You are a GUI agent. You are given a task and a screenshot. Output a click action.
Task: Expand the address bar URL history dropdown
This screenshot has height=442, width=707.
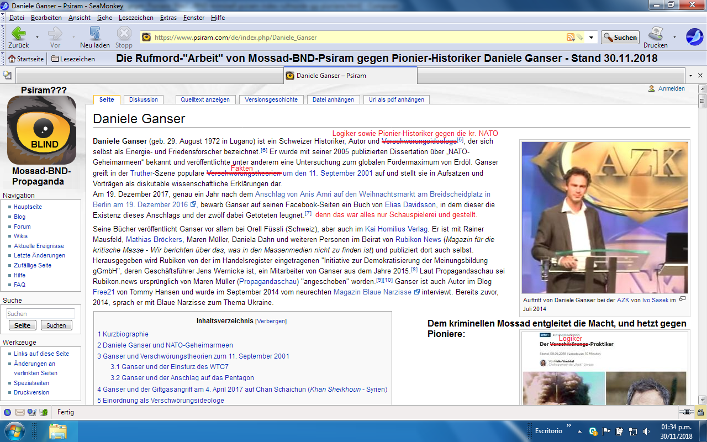coord(592,38)
